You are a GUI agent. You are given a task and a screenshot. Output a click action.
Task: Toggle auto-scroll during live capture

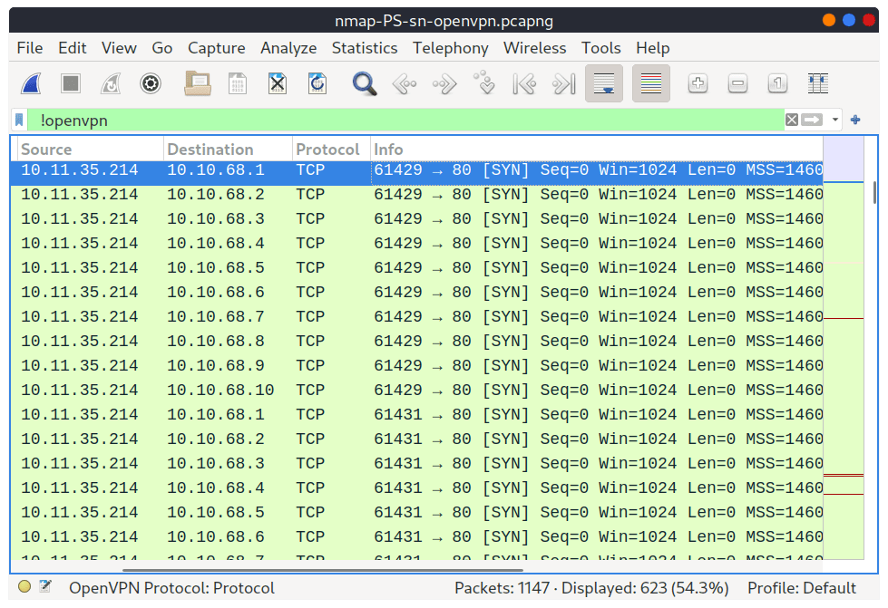point(604,83)
